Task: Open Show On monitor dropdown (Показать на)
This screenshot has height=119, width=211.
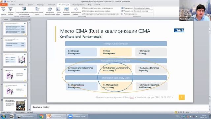Action: pos(143,11)
